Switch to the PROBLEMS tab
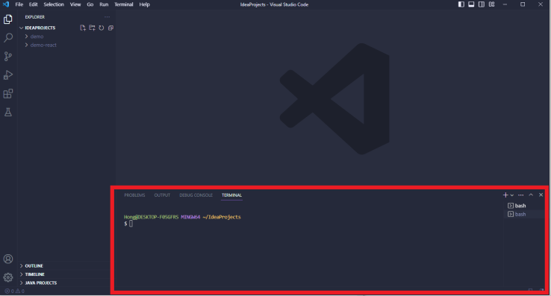The image size is (551, 296). 134,195
